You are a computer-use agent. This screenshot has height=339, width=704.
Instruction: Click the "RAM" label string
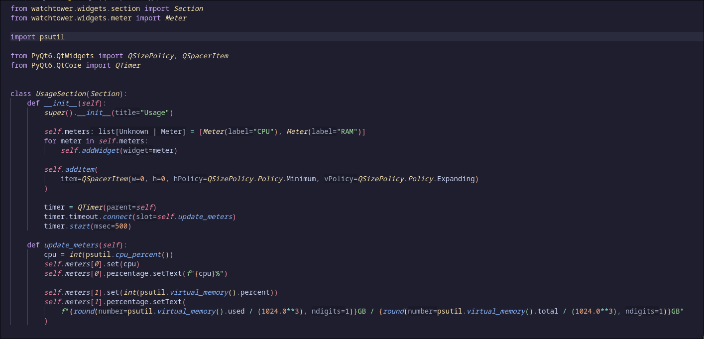348,131
